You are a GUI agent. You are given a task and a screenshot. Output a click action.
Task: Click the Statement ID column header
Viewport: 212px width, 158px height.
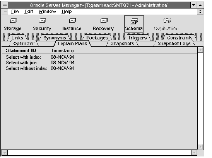click(21, 50)
